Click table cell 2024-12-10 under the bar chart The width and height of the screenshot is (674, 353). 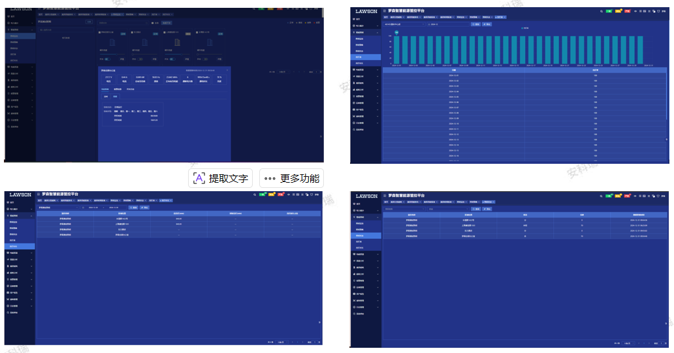[454, 124]
